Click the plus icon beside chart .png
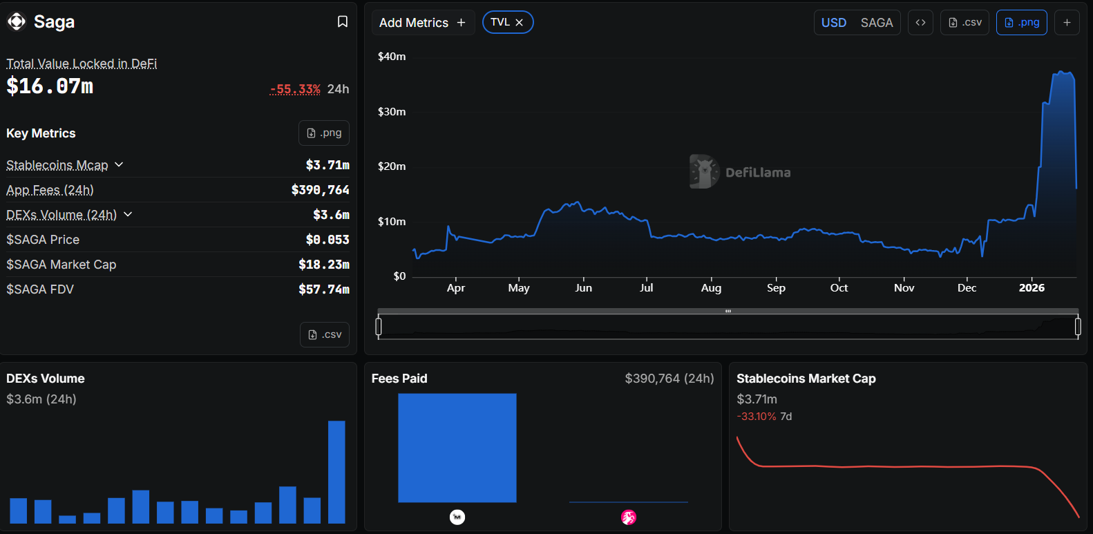The image size is (1093, 534). 1067,23
